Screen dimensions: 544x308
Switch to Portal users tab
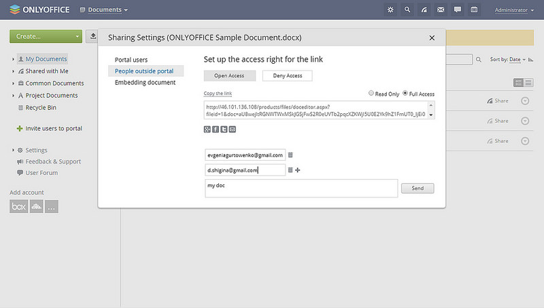pos(131,60)
